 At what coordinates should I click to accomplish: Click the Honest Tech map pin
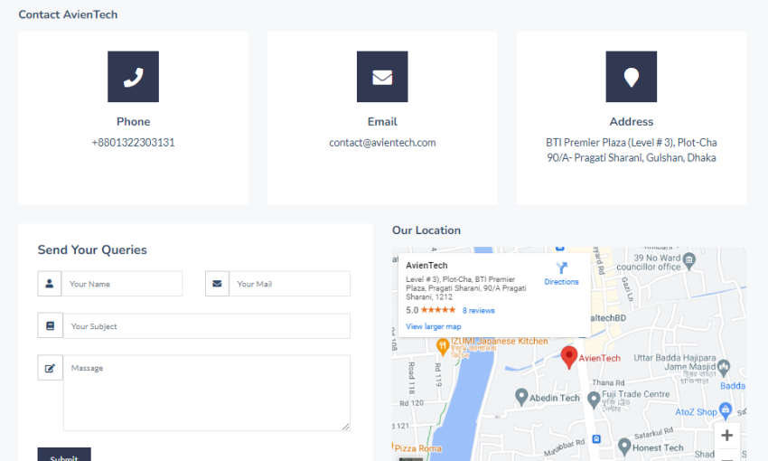624,447
